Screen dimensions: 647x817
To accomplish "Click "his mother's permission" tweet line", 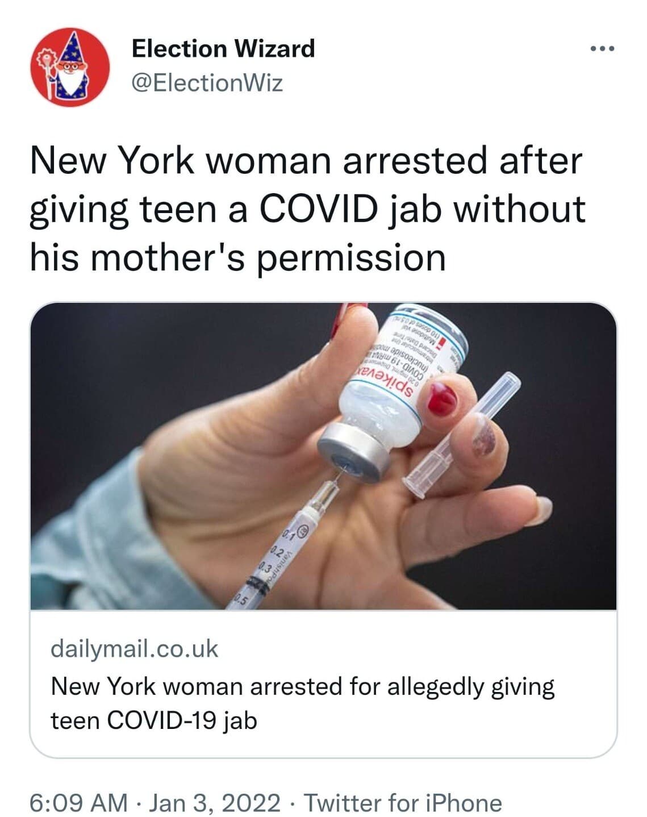I will 237,257.
